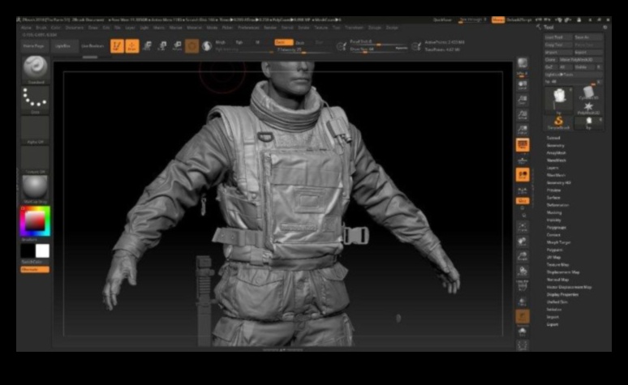Screen dimensions: 628x385
Task: Click the LightBox button
Action: click(65, 46)
